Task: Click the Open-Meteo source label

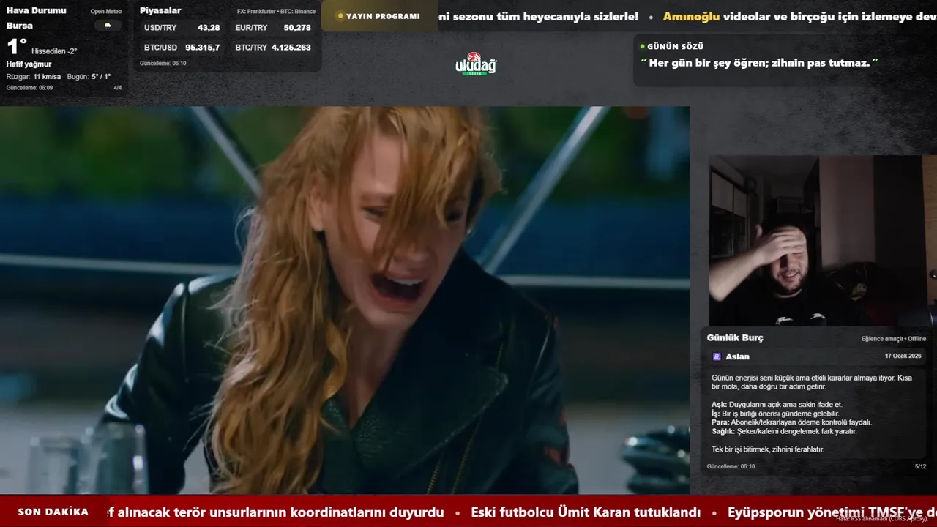Action: tap(106, 12)
